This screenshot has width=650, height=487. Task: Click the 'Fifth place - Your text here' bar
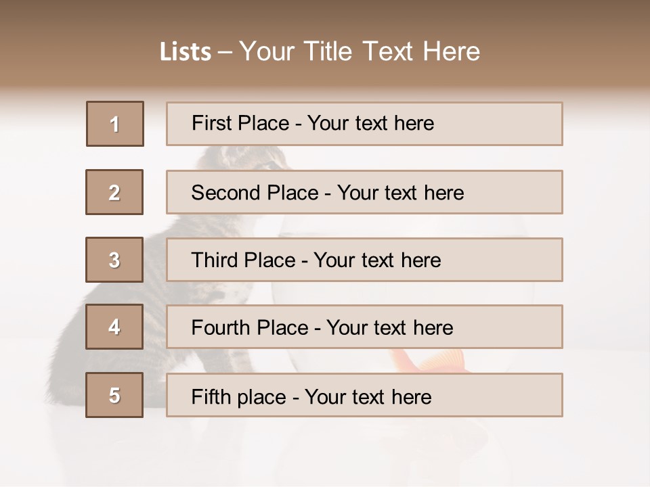coord(364,394)
